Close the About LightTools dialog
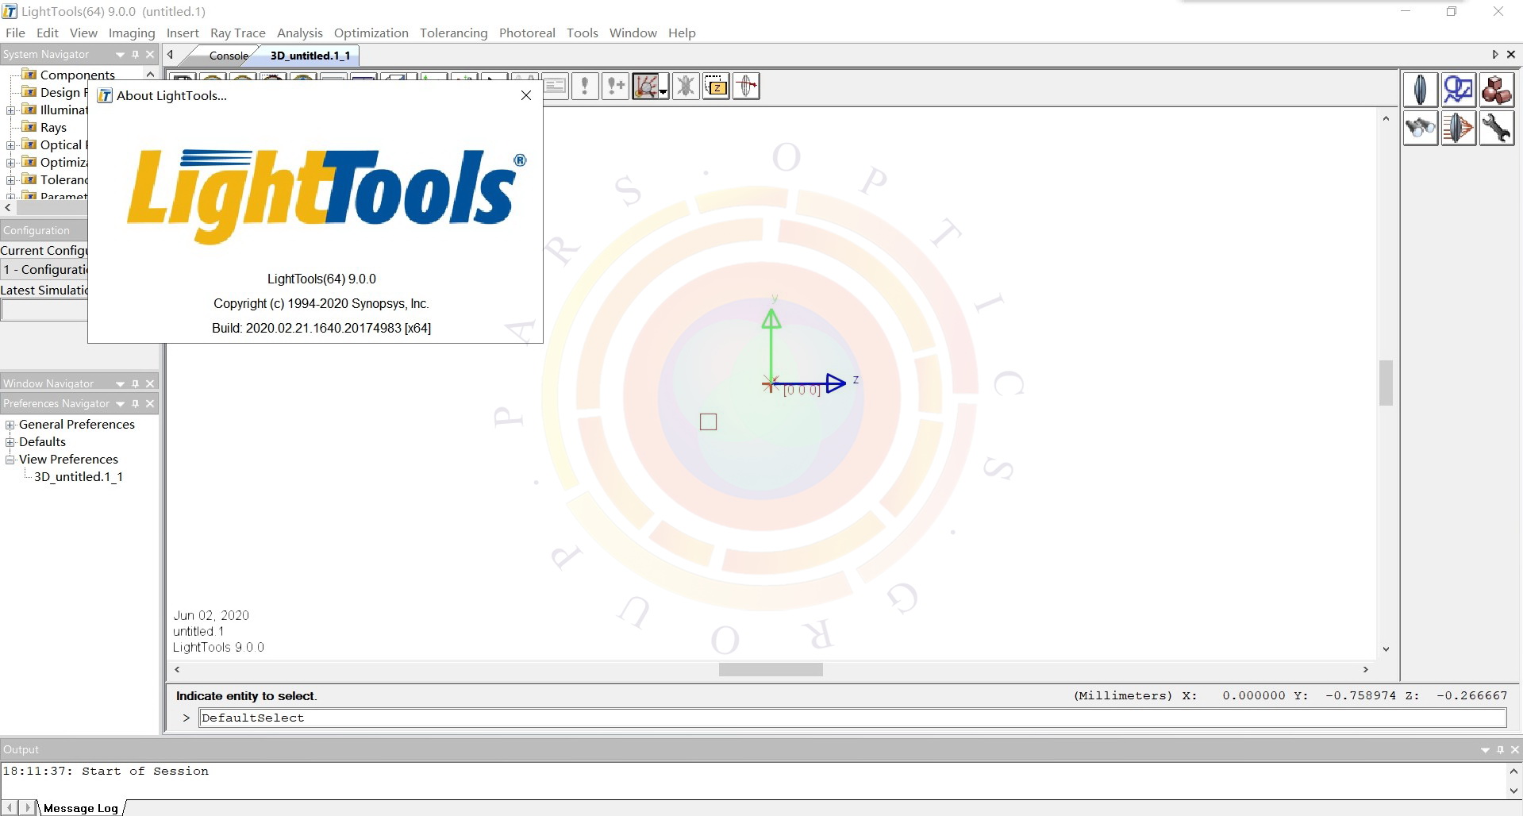 pyautogui.click(x=525, y=94)
